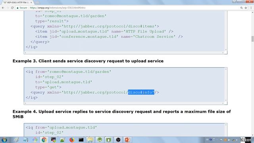
Task: Click the colorful squares quick-launch icon
Action: click(x=35, y=140)
